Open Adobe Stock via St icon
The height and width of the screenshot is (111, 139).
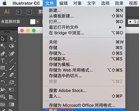point(29,12)
